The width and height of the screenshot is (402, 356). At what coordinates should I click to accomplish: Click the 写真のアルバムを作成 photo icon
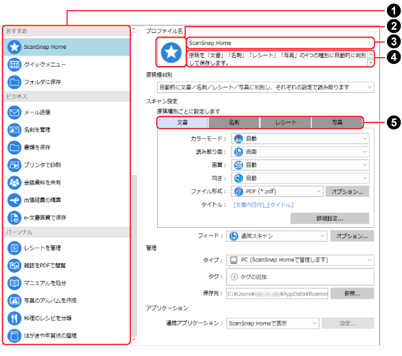(14, 300)
